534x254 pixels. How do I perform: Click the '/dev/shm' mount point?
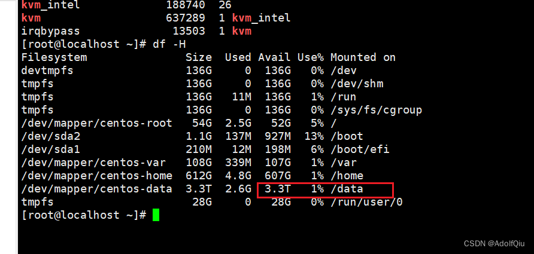tap(357, 84)
